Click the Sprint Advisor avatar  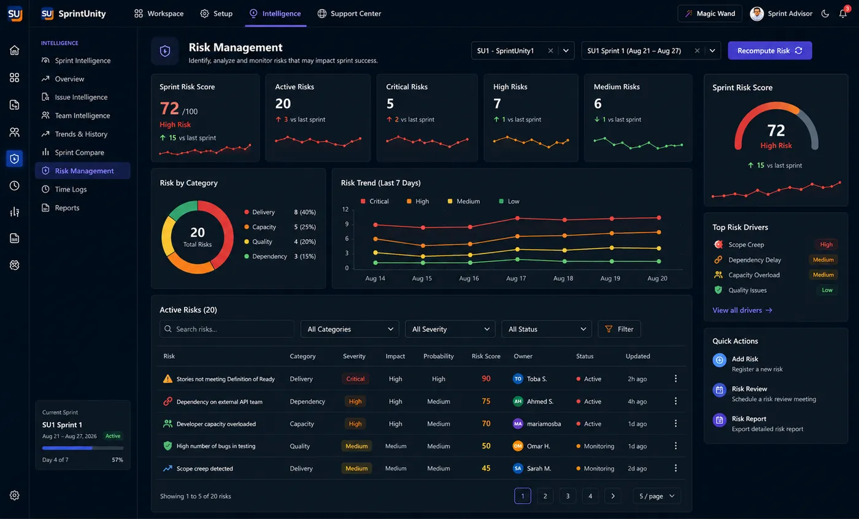pyautogui.click(x=757, y=13)
